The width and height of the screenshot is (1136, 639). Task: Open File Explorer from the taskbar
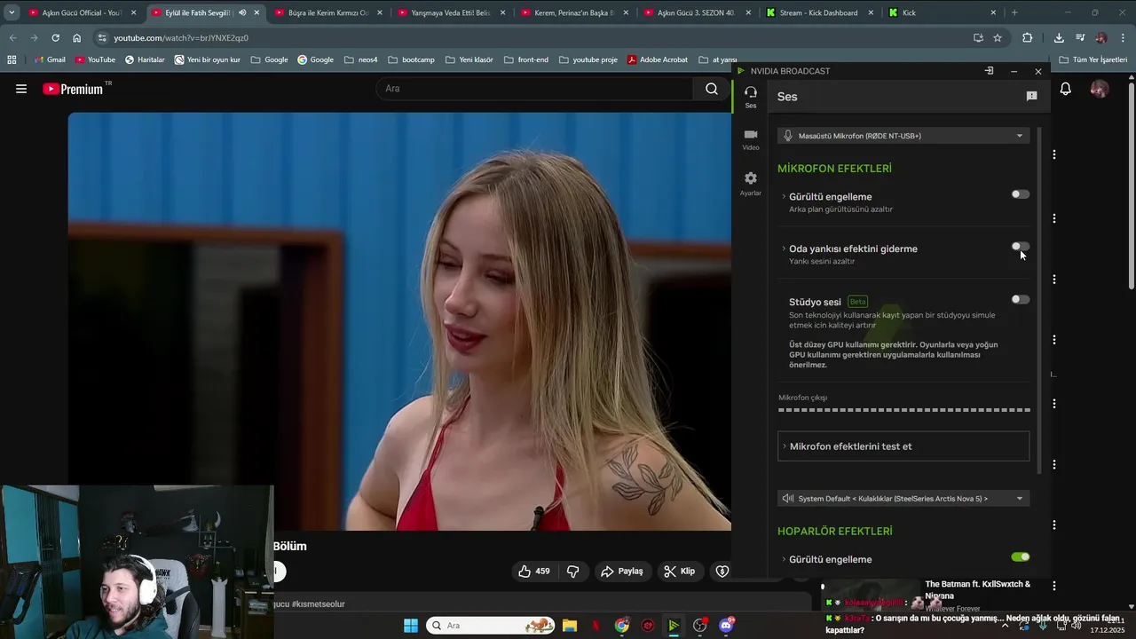[570, 626]
